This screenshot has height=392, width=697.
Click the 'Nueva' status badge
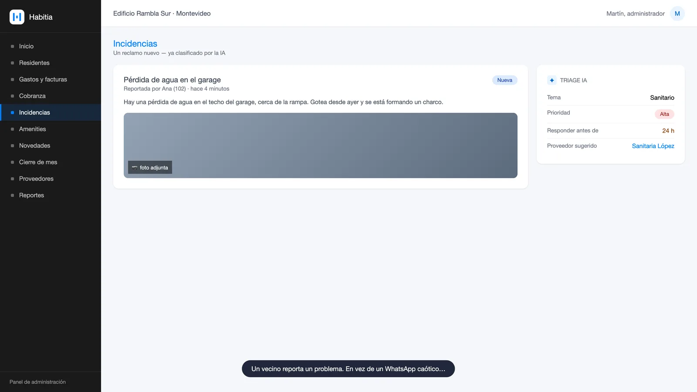tap(504, 80)
